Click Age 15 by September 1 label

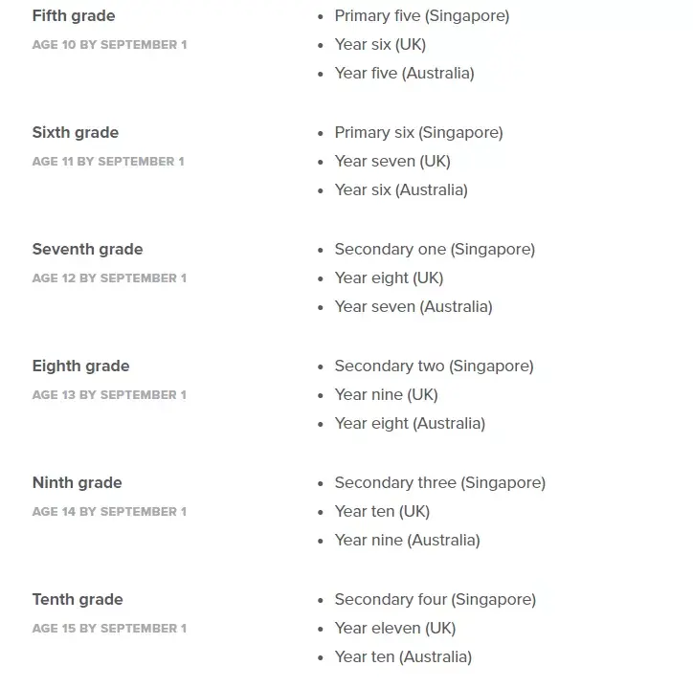(109, 629)
